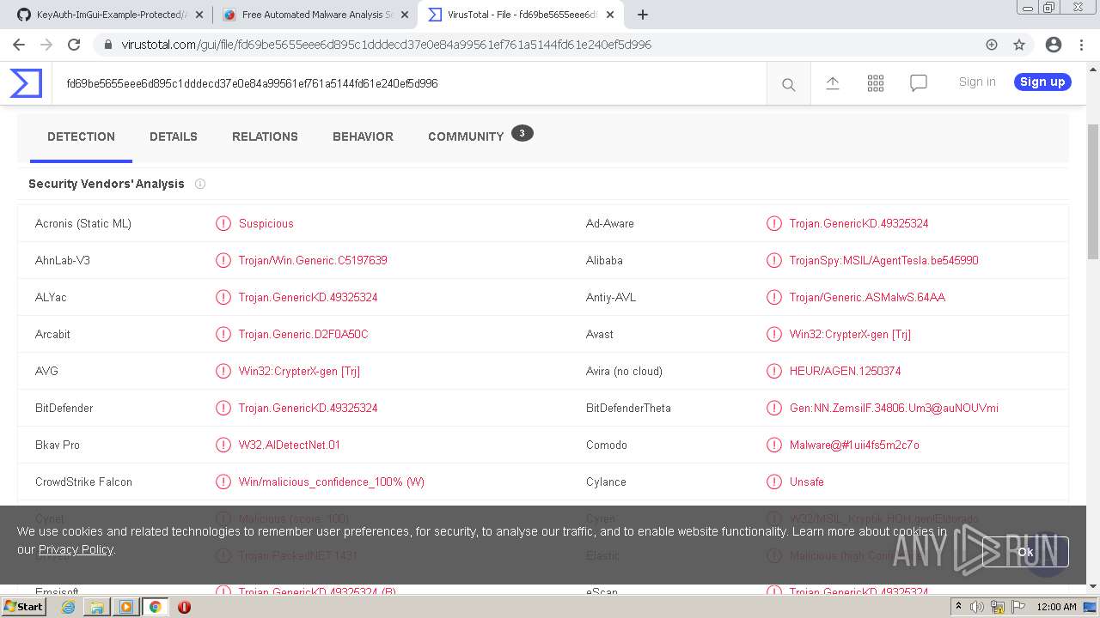Click the Sign up button
1100x618 pixels.
click(1042, 82)
